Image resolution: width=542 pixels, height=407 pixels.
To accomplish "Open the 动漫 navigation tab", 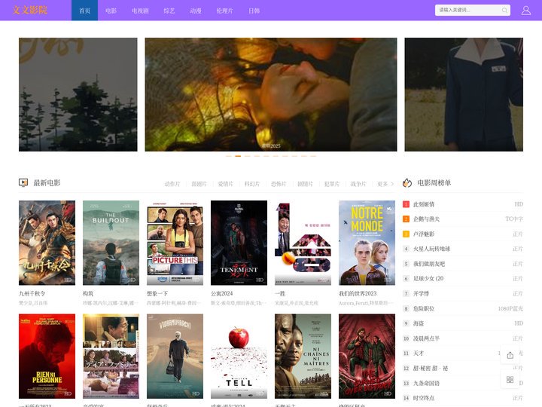I will coord(195,11).
